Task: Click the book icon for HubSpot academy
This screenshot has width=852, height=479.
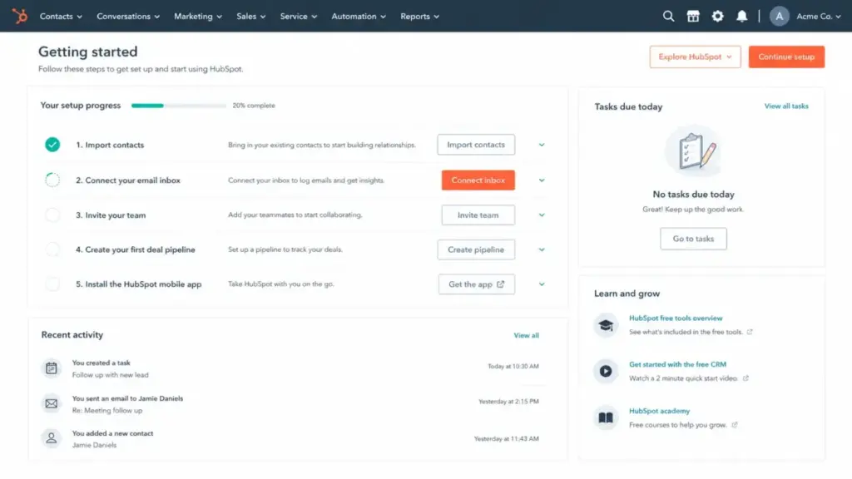Action: click(x=606, y=417)
